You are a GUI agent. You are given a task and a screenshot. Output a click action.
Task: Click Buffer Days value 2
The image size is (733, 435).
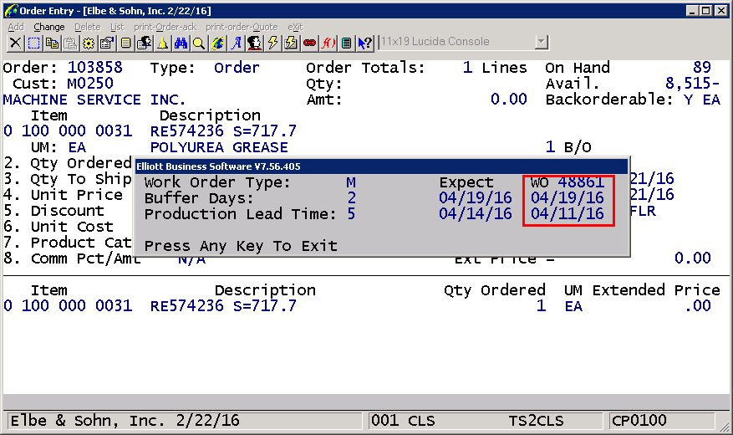click(x=351, y=198)
